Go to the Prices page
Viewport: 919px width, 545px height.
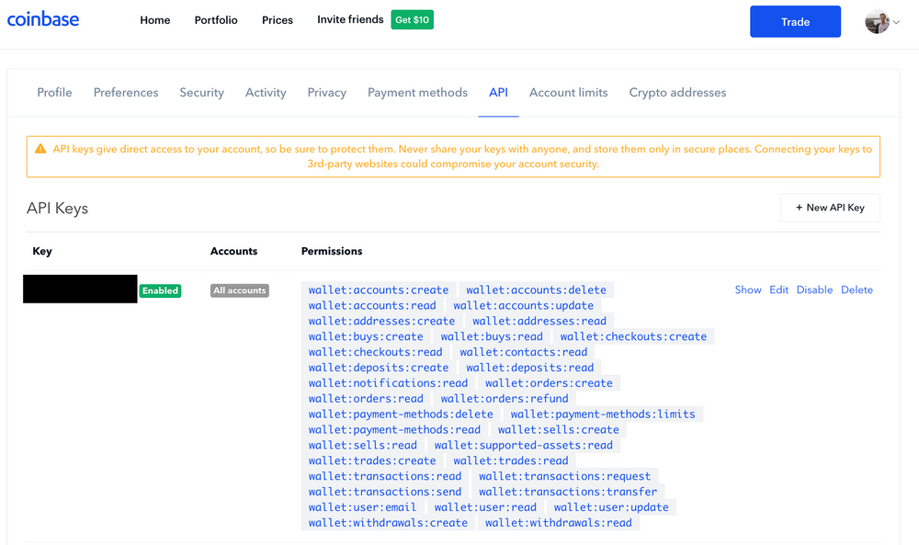pos(277,19)
